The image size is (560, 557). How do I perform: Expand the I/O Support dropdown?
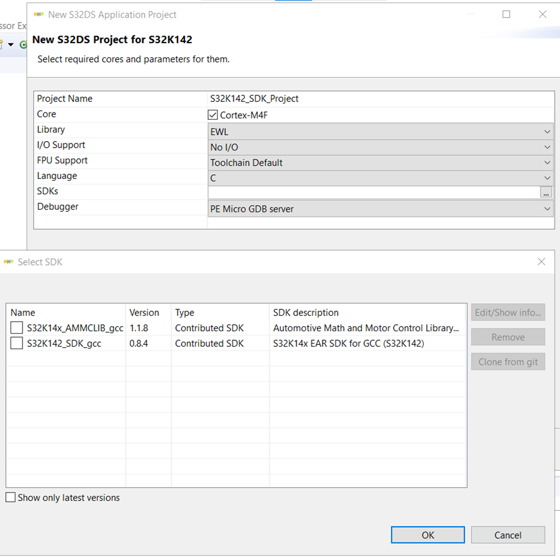pos(380,147)
